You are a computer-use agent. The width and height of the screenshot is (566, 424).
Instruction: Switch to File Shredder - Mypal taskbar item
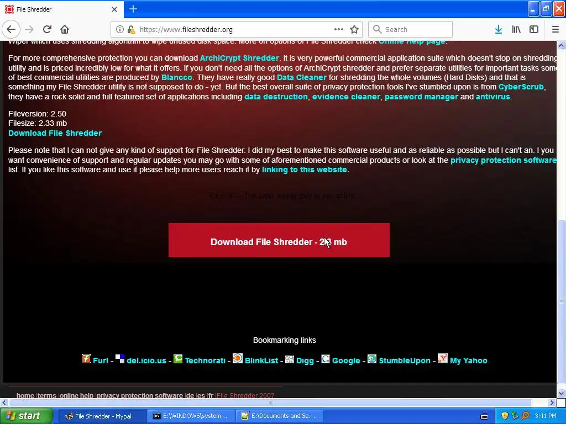[102, 416]
